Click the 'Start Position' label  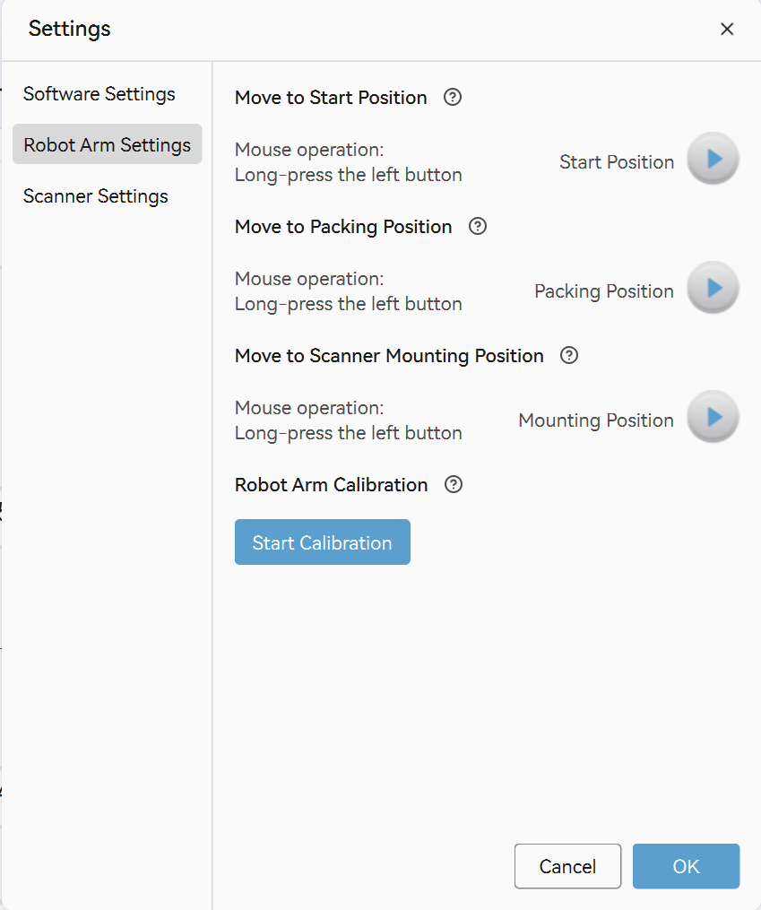[617, 162]
